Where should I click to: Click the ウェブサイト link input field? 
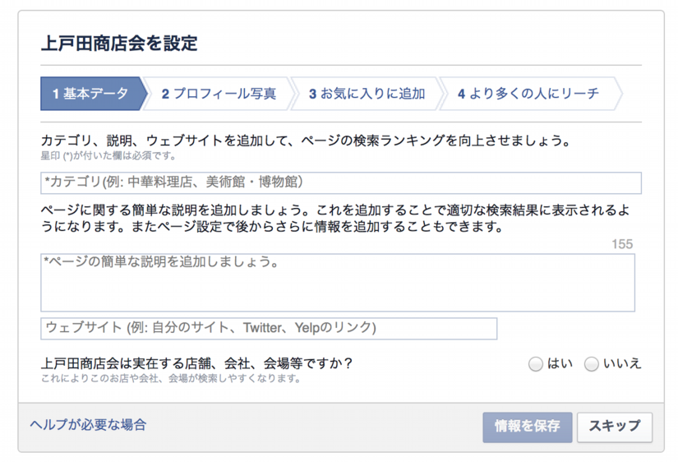pyautogui.click(x=269, y=328)
